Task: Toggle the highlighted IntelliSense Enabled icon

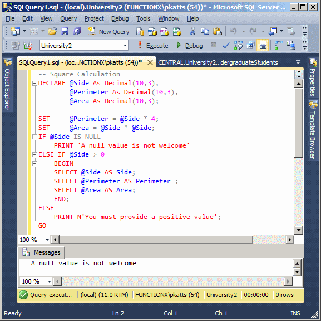Action: [263, 45]
